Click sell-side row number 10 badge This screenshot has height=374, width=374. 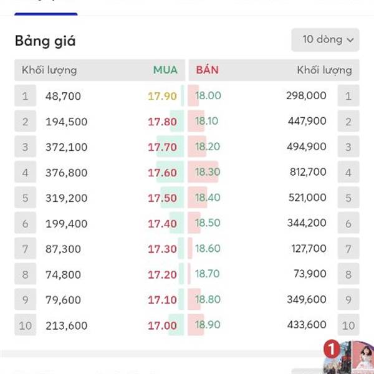(348, 325)
